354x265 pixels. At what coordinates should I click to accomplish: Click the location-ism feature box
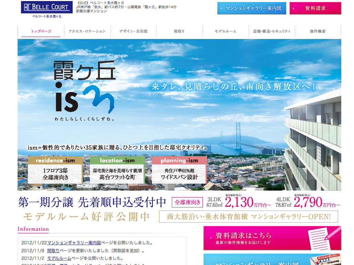(x=117, y=170)
